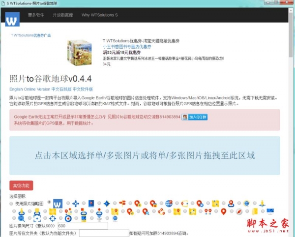The height and width of the screenshot is (237, 295).
Task: Choose the red pin with blue X icon
Action: (x=200, y=204)
